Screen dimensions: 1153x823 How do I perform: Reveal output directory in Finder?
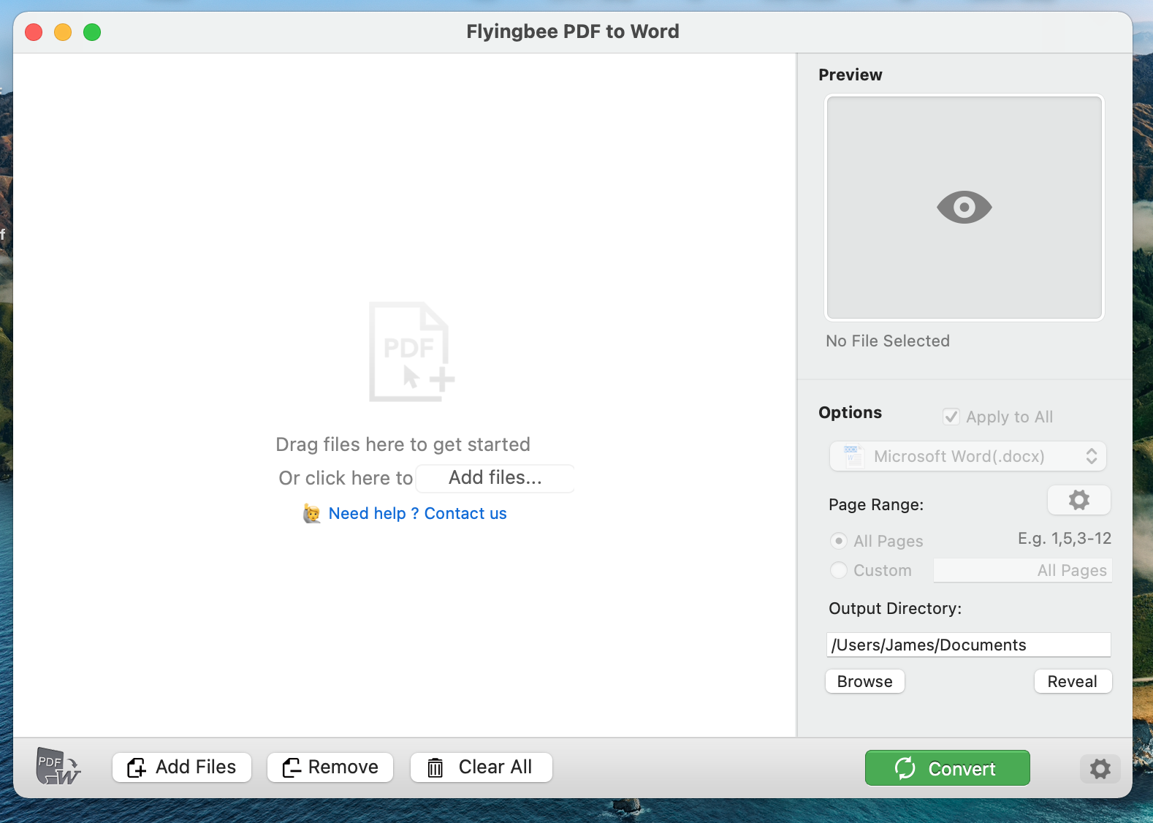coord(1073,681)
